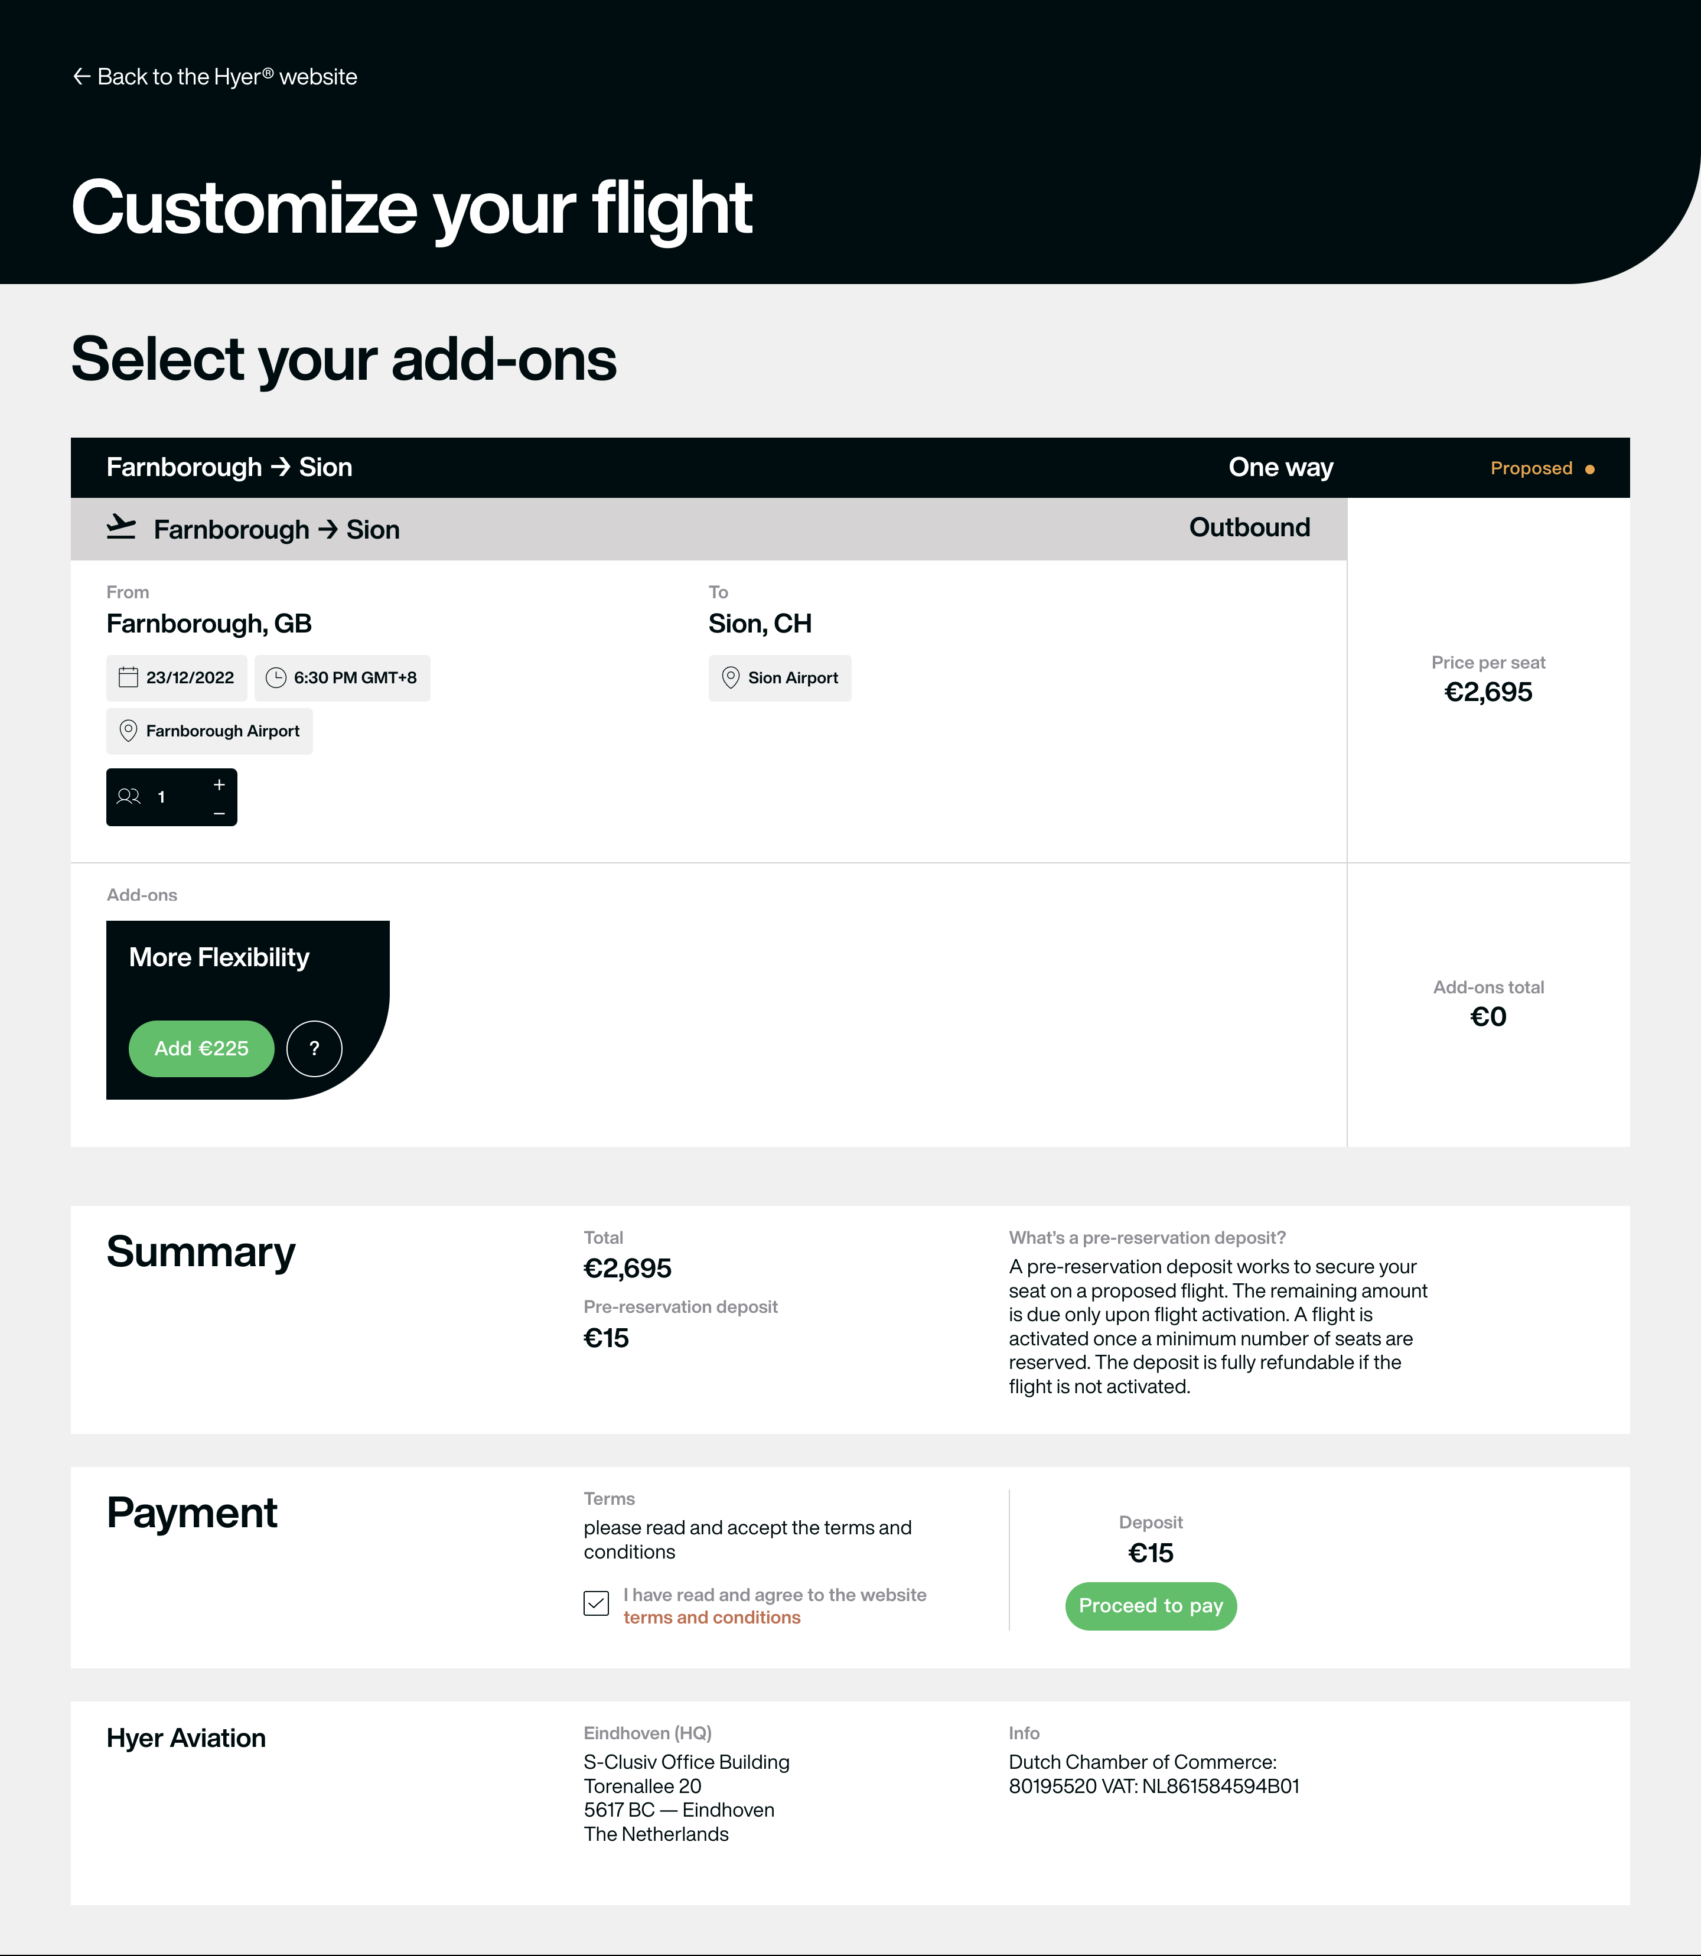Click the airplane takeoff icon beside Farnborough
Viewport: 1701px width, 1956px height.
120,527
